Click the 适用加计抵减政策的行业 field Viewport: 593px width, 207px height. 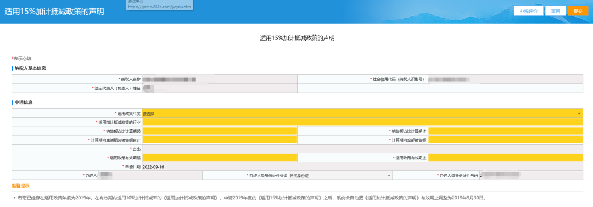click(x=362, y=122)
